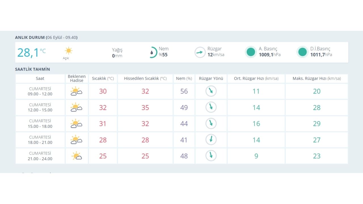Viewport: 363px width, 204px height.
Task: Click wind direction icon for 18.00 - 21.00
Action: 211,140
